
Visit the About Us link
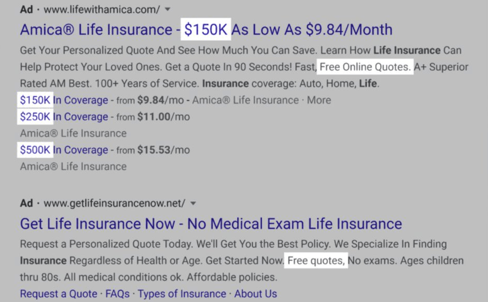tap(255, 294)
